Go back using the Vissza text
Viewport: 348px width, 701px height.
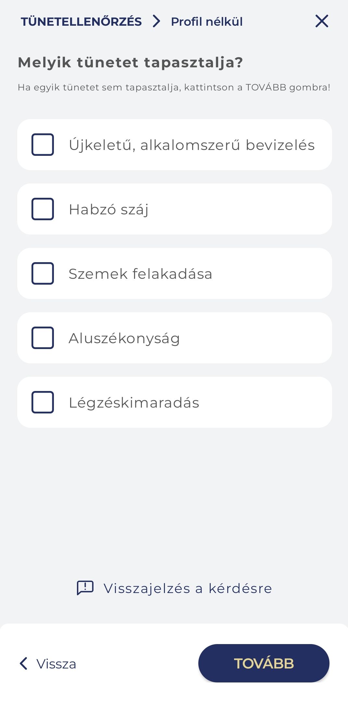(x=56, y=664)
